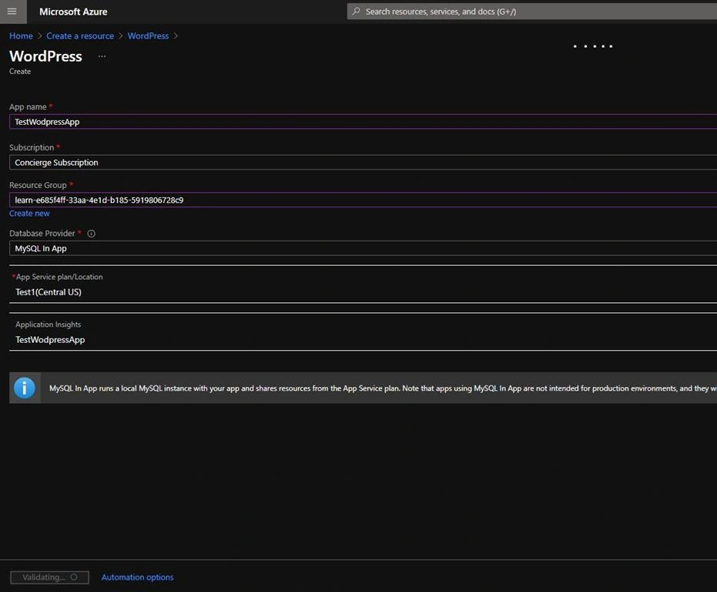
Task: Click Create new resource group link
Action: [x=29, y=214]
